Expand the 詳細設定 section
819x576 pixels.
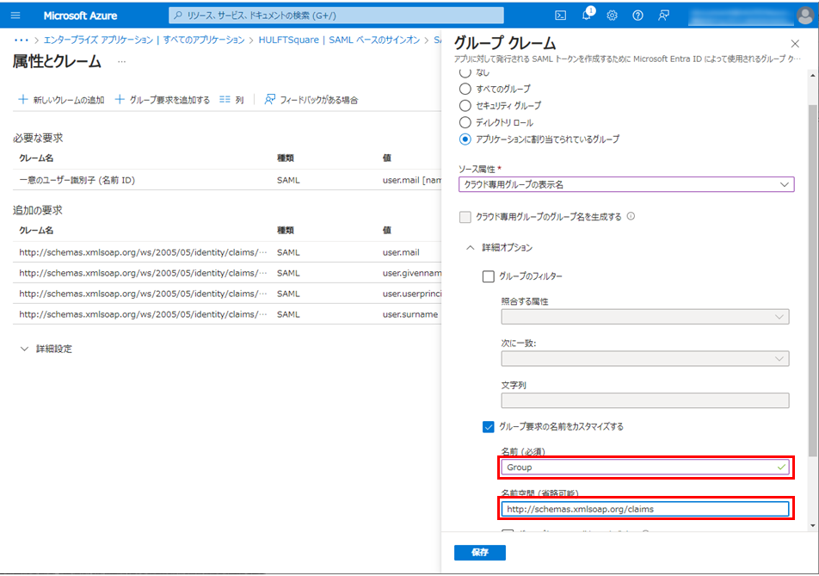click(24, 349)
